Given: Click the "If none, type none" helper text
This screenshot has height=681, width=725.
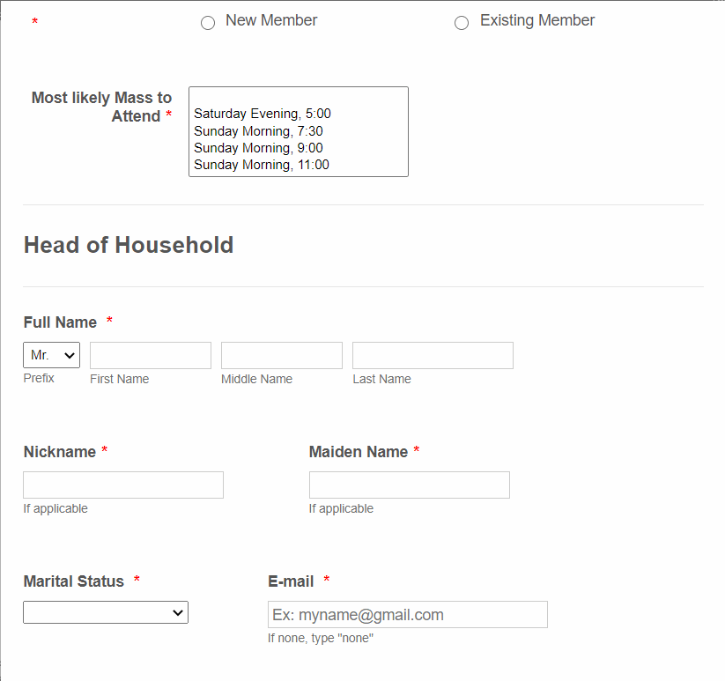Looking at the screenshot, I should click(320, 638).
